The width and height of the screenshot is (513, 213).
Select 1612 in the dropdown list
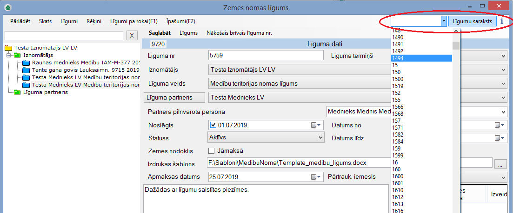click(x=422, y=197)
